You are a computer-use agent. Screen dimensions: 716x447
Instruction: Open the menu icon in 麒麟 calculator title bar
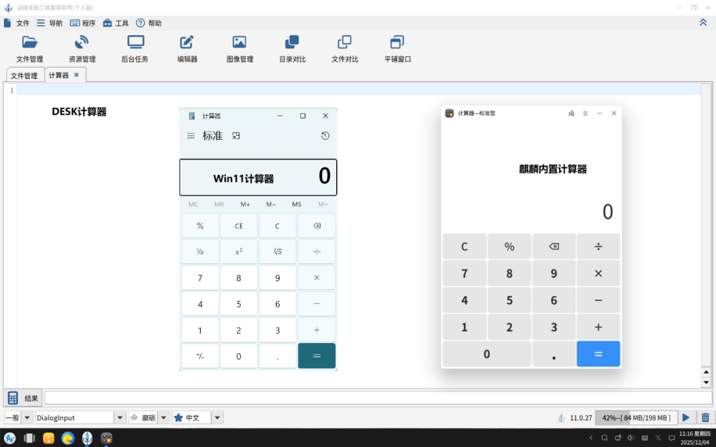585,113
